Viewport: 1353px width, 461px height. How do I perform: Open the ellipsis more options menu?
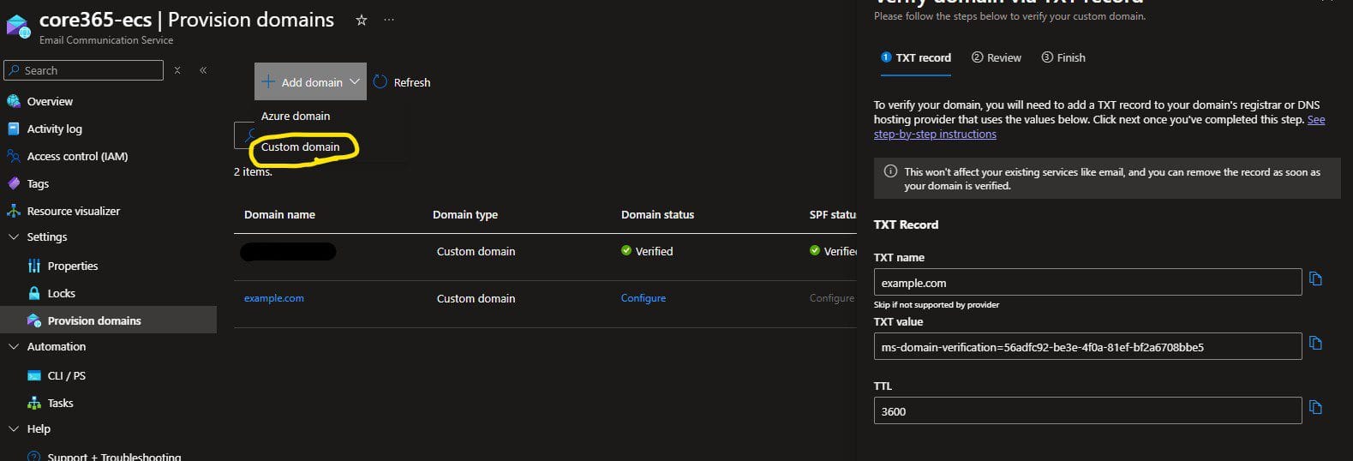389,21
